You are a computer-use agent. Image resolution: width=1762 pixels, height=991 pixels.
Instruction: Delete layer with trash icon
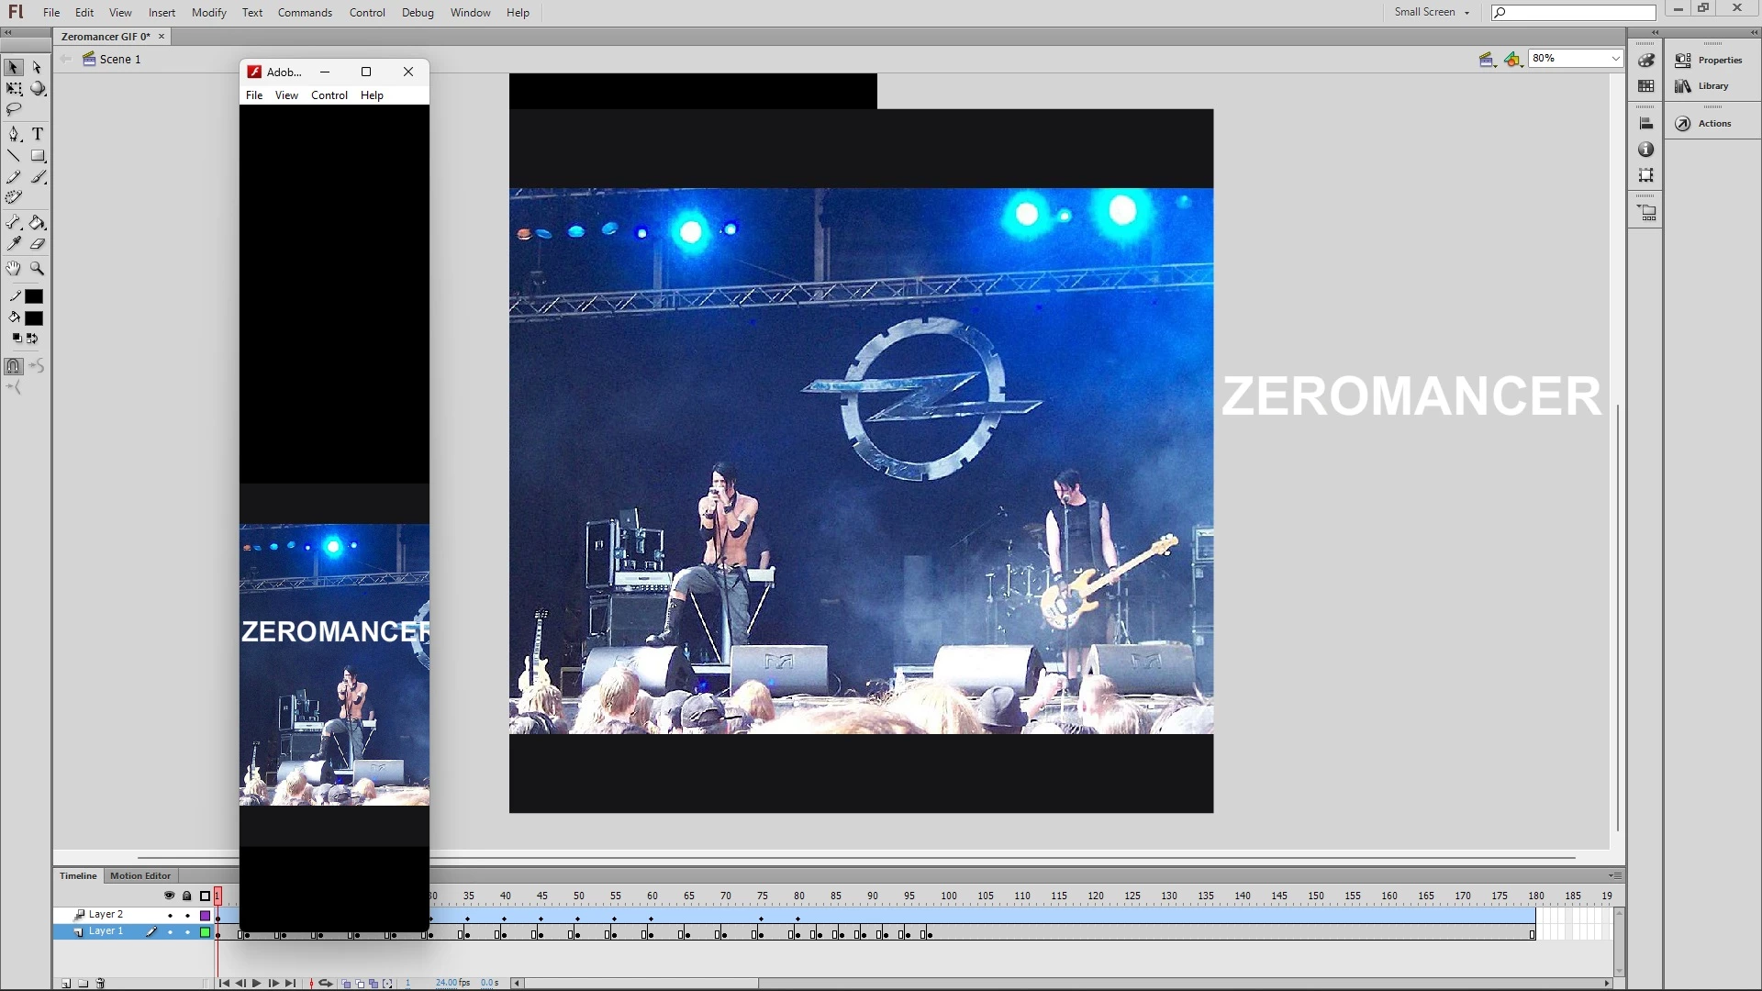pos(101,983)
